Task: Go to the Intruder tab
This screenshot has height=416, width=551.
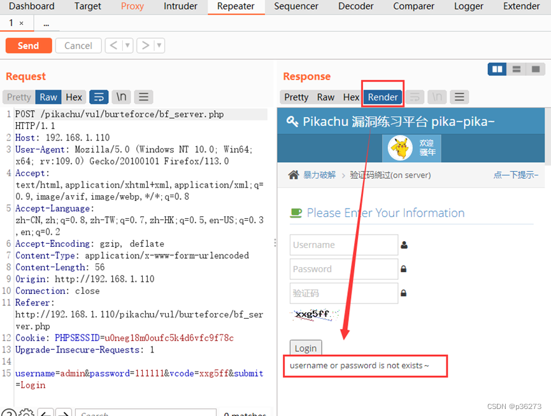Action: (x=180, y=6)
